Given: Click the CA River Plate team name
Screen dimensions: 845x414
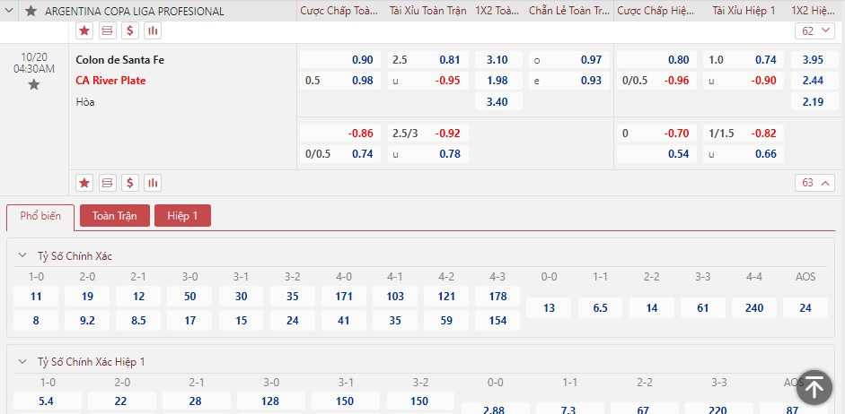Looking at the screenshot, I should click(111, 81).
